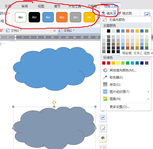Screen dimensions: 153x149
Task: Click floating layout options icon
Action: pos(103,118)
